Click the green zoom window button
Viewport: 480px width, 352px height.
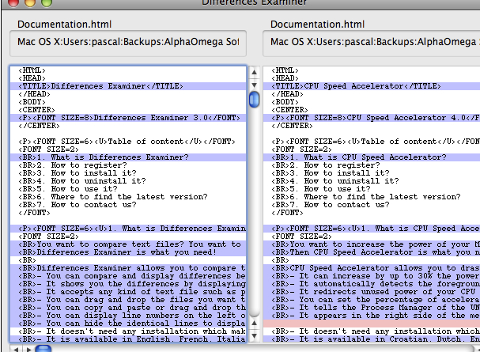(47, 2)
